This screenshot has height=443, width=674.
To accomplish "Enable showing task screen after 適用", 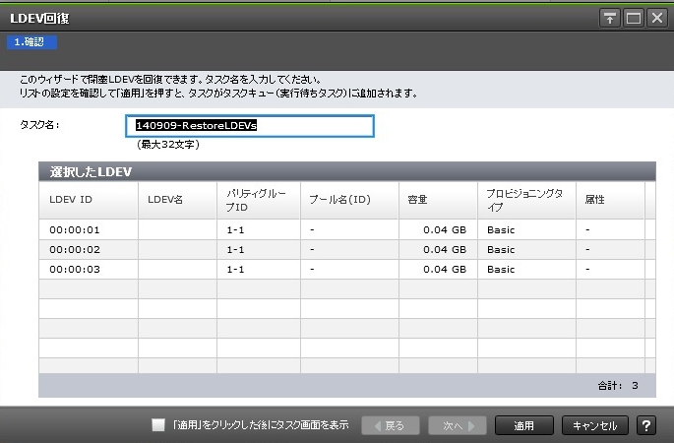I will [157, 425].
